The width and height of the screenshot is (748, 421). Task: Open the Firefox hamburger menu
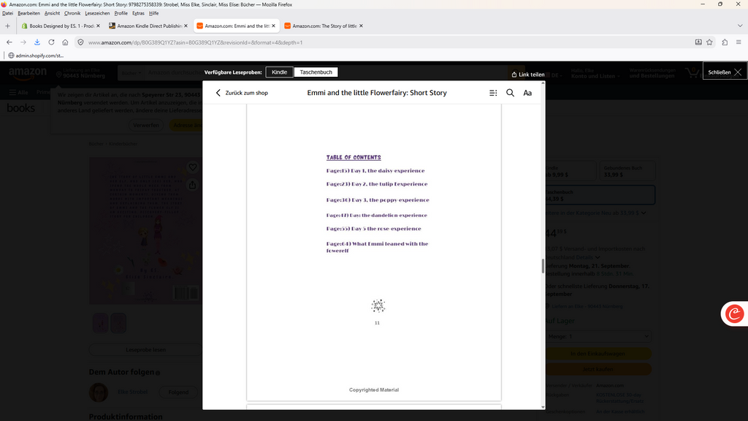(739, 42)
